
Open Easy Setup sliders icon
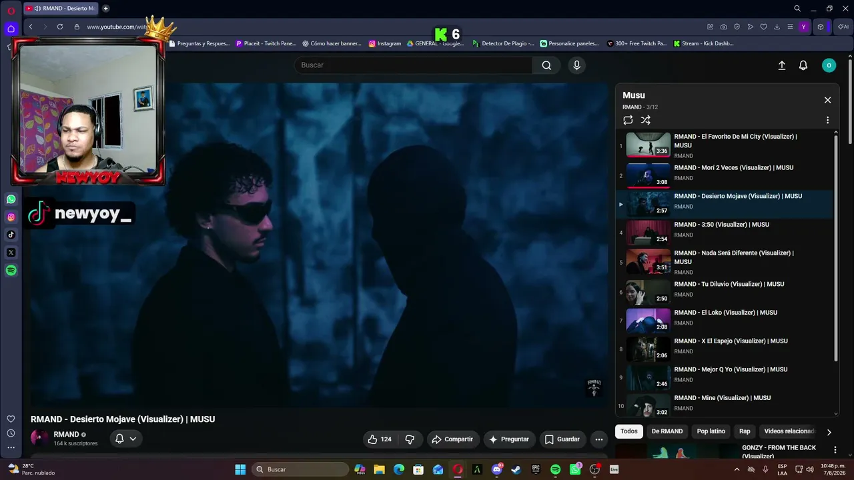click(791, 27)
